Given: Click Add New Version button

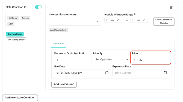Looking at the screenshot, I should pos(64,84).
